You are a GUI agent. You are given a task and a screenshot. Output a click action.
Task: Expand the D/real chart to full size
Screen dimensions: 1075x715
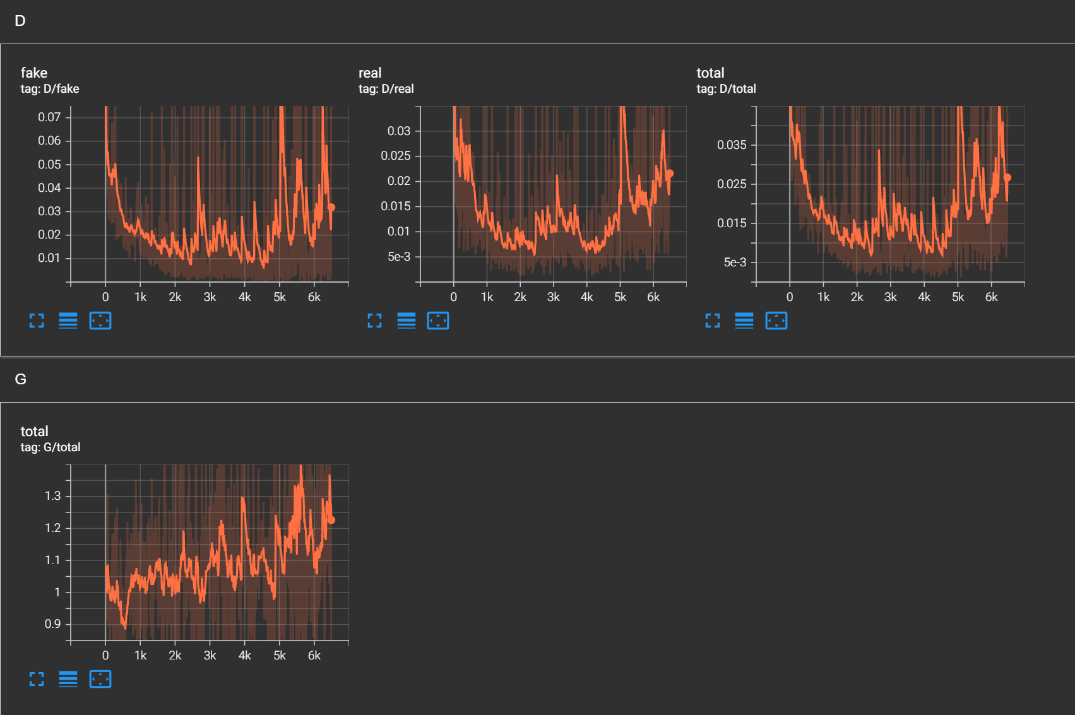(374, 321)
